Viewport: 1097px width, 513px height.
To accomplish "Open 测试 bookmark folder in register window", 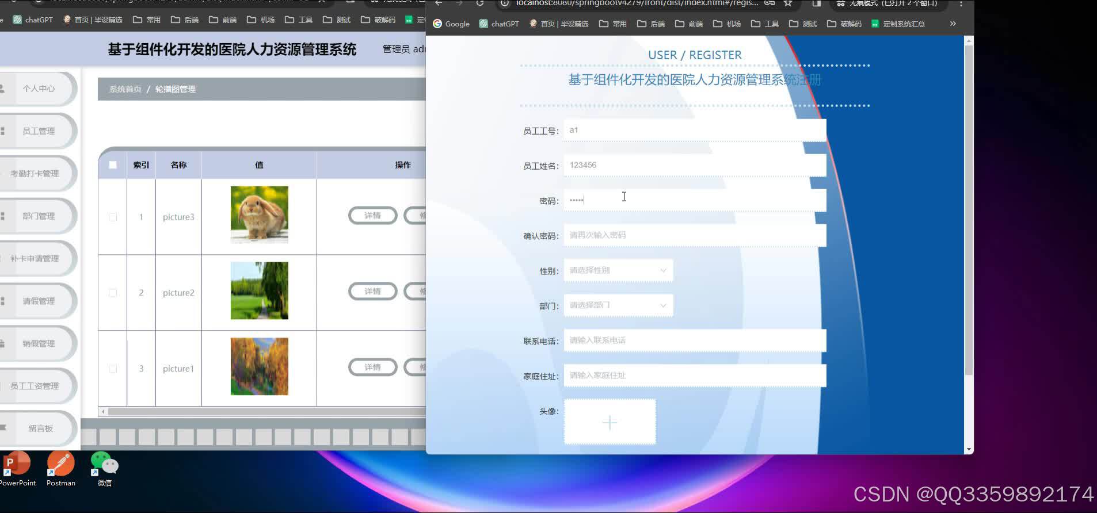I will coord(803,24).
